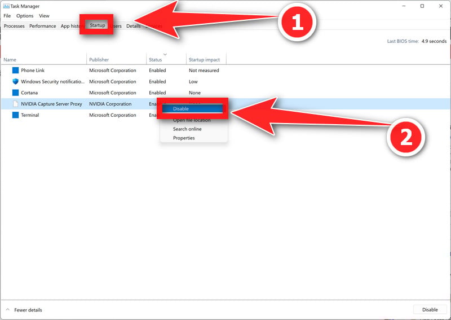
Task: Sort by the Publisher column header
Action: [x=99, y=60]
